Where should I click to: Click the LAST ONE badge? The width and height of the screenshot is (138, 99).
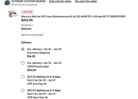27,12
